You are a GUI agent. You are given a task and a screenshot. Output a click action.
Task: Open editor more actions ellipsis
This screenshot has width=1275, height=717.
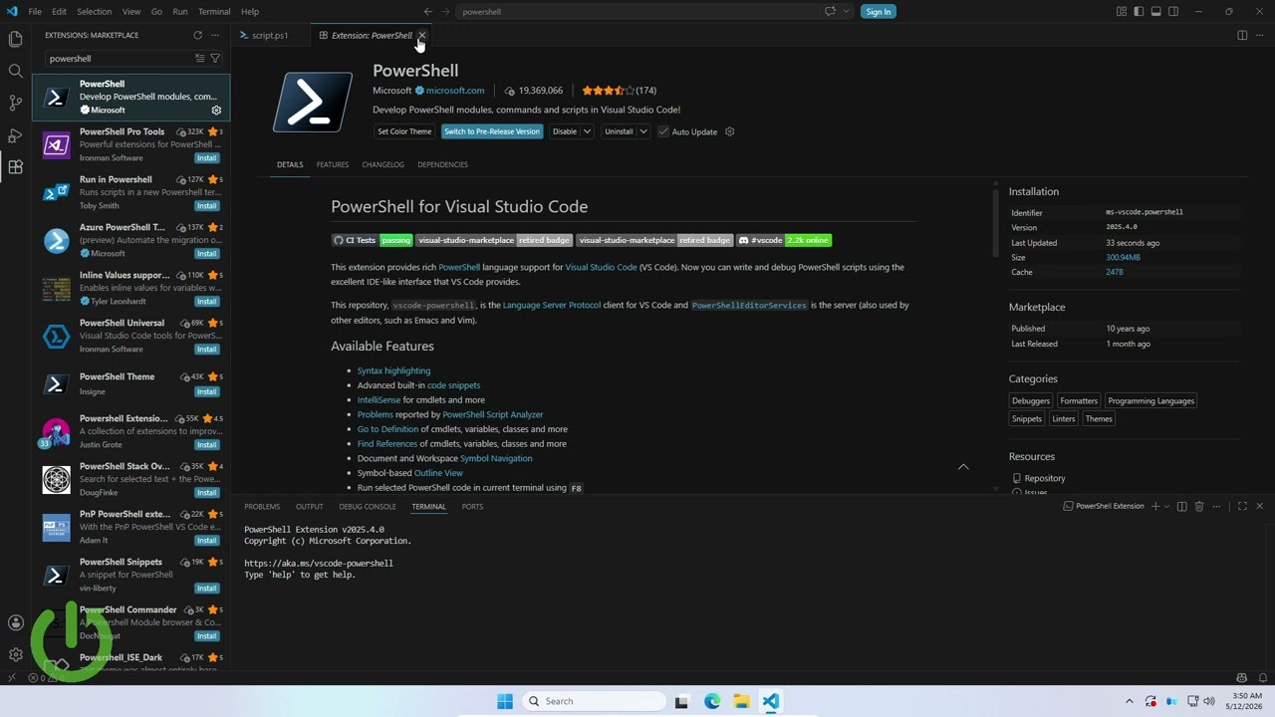(x=1259, y=35)
